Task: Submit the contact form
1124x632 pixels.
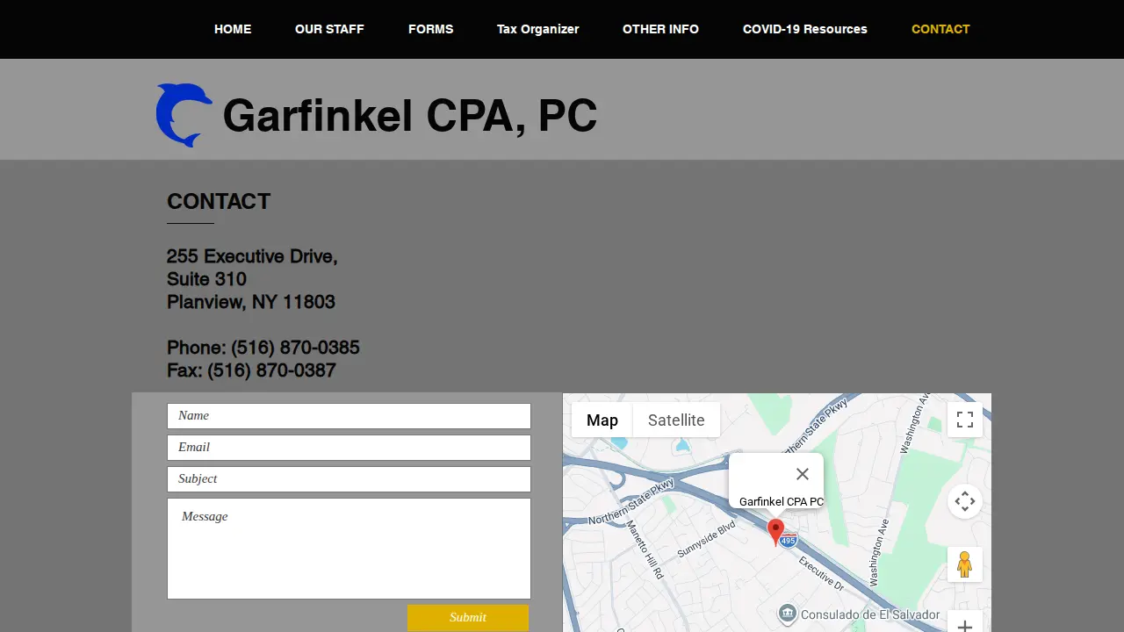Action: click(x=468, y=617)
